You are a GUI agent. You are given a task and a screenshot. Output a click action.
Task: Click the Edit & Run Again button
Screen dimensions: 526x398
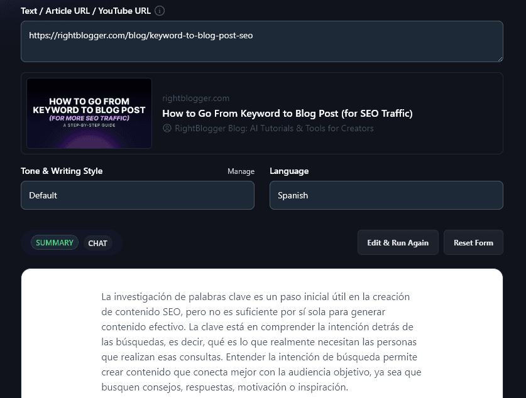click(398, 242)
